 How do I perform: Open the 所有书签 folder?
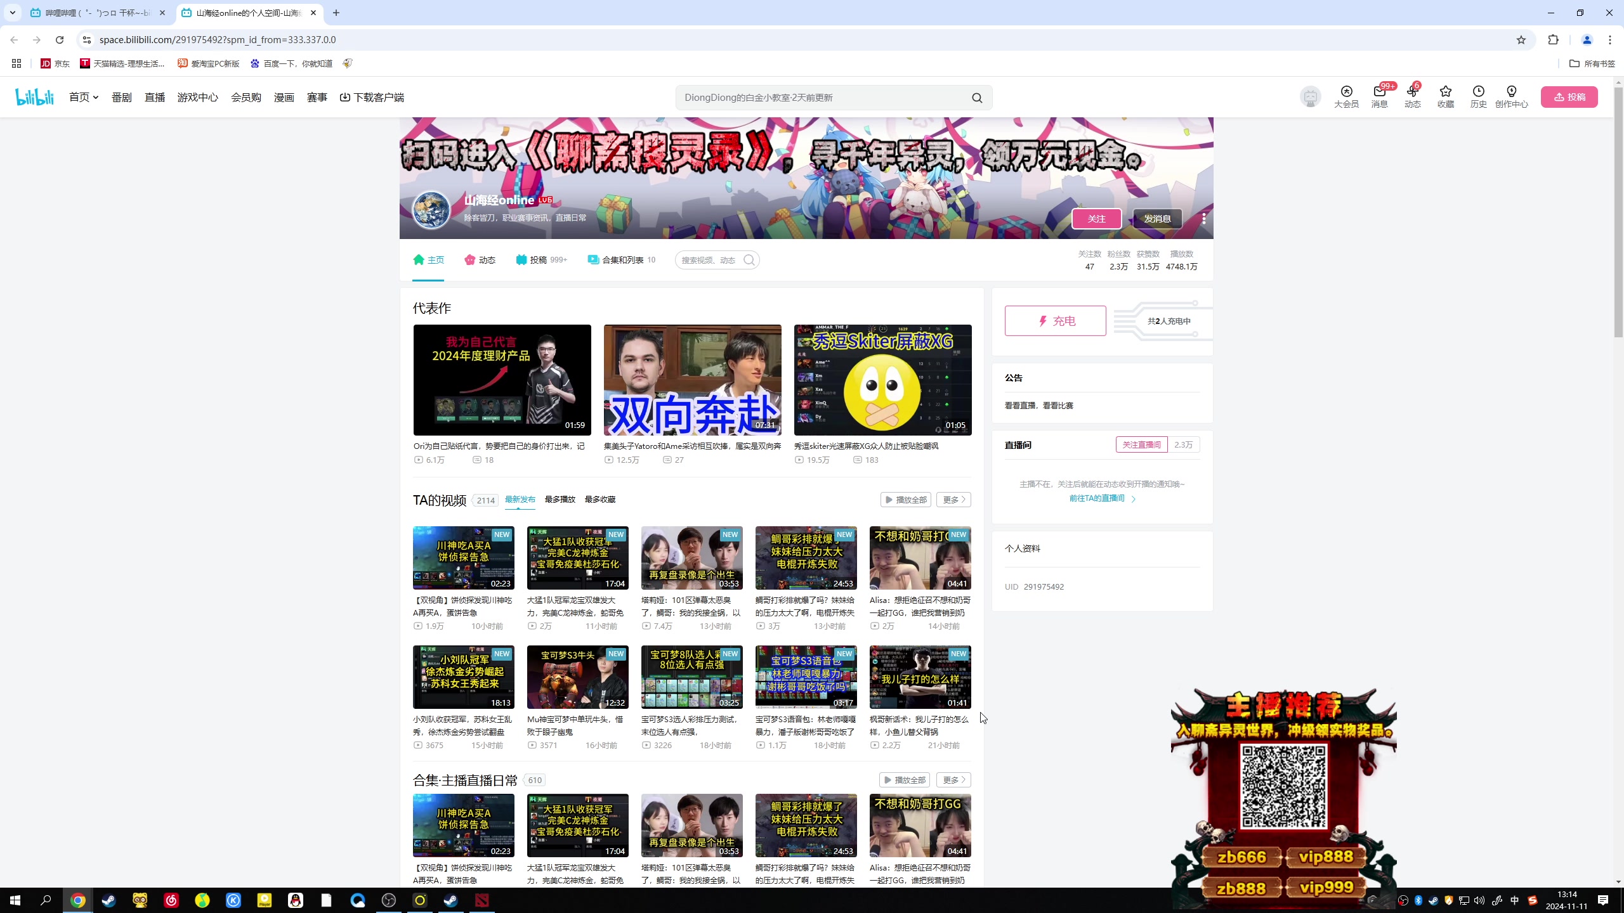click(1592, 63)
